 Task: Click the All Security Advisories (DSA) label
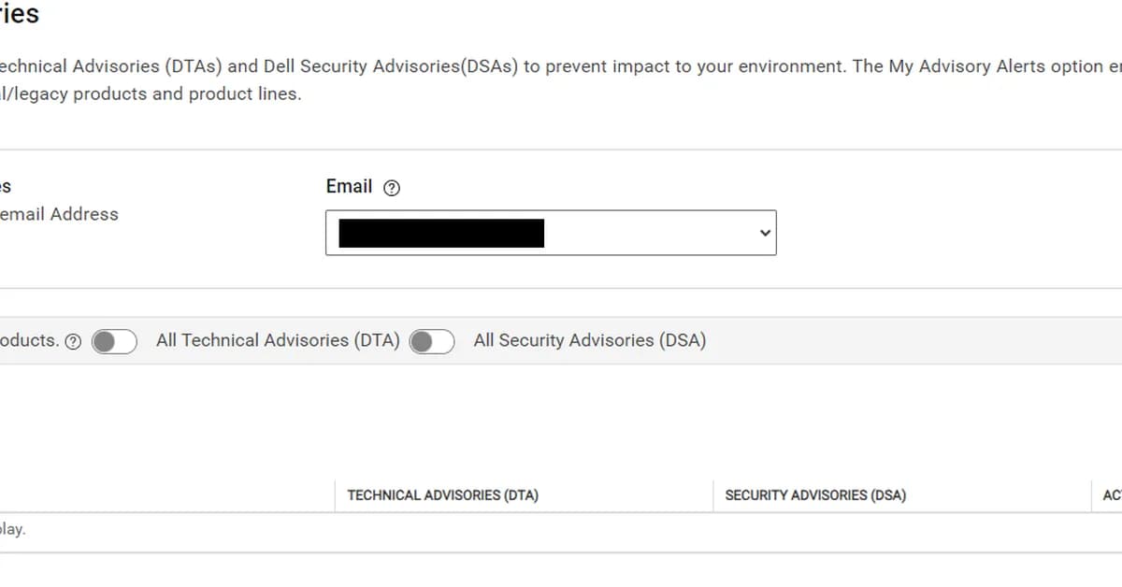[x=590, y=340]
